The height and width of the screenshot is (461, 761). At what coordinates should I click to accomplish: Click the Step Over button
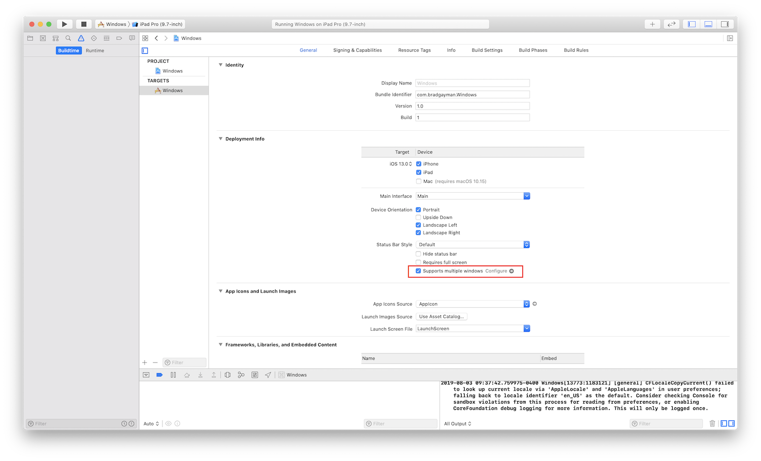(187, 375)
